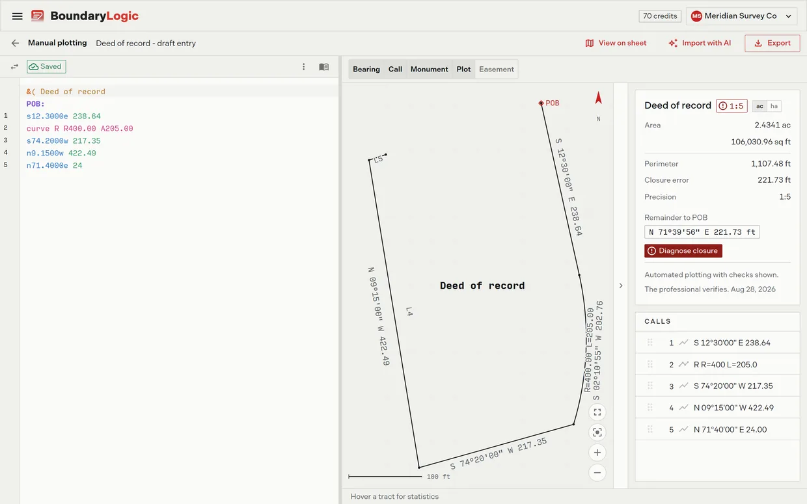Click the 70 credits indicator
The image size is (807, 504).
(660, 16)
